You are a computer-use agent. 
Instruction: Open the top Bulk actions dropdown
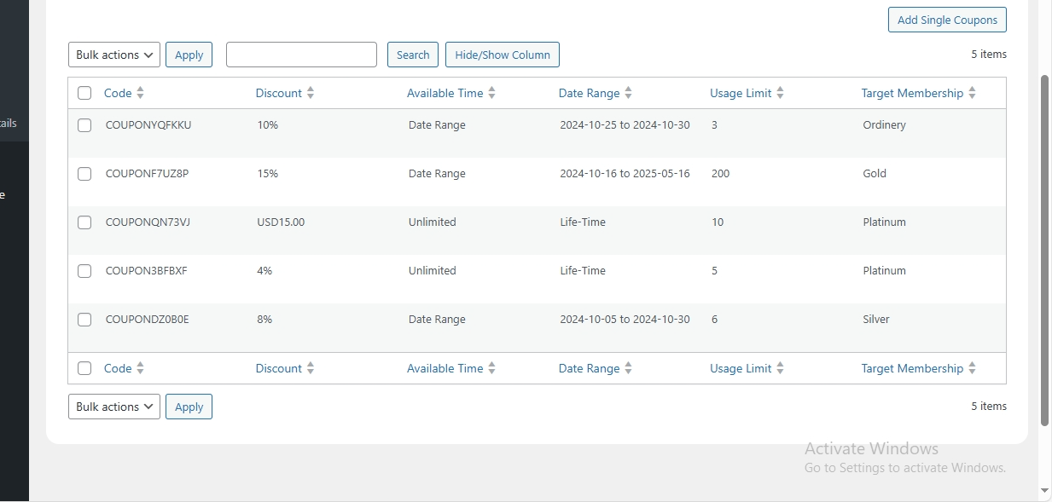[x=114, y=55]
